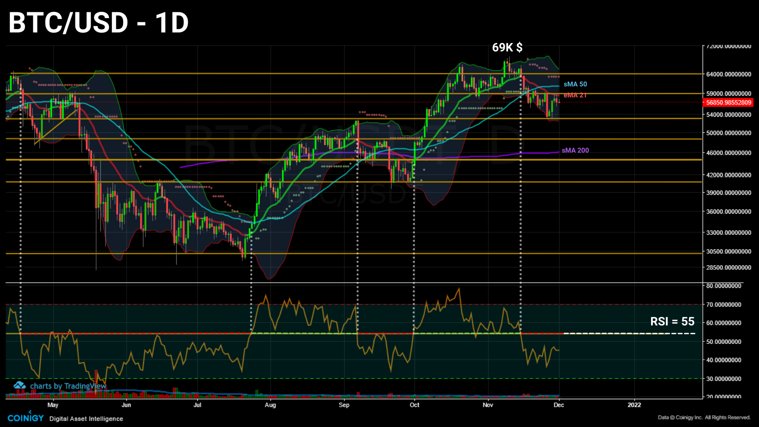This screenshot has width=759, height=427.
Task: Click the Nov label on the time axis
Action: [x=488, y=405]
